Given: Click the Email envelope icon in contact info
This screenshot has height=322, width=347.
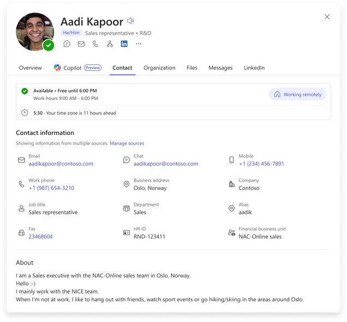Looking at the screenshot, I should 21,160.
